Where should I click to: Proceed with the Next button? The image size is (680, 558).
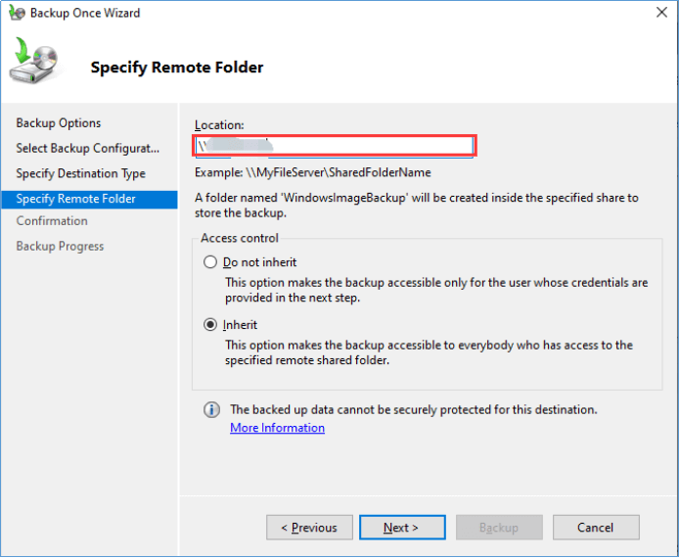click(x=401, y=528)
